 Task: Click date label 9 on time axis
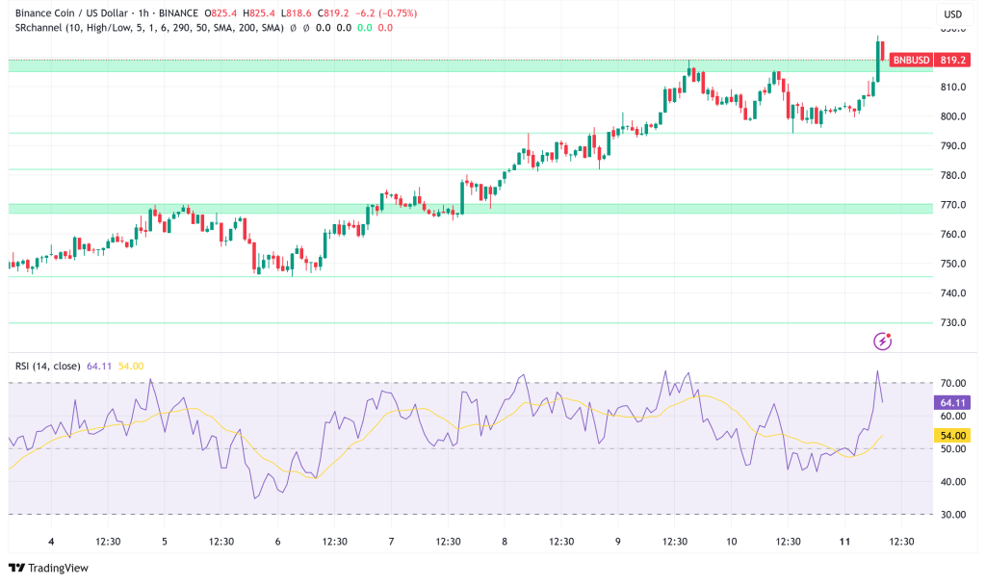tap(617, 542)
